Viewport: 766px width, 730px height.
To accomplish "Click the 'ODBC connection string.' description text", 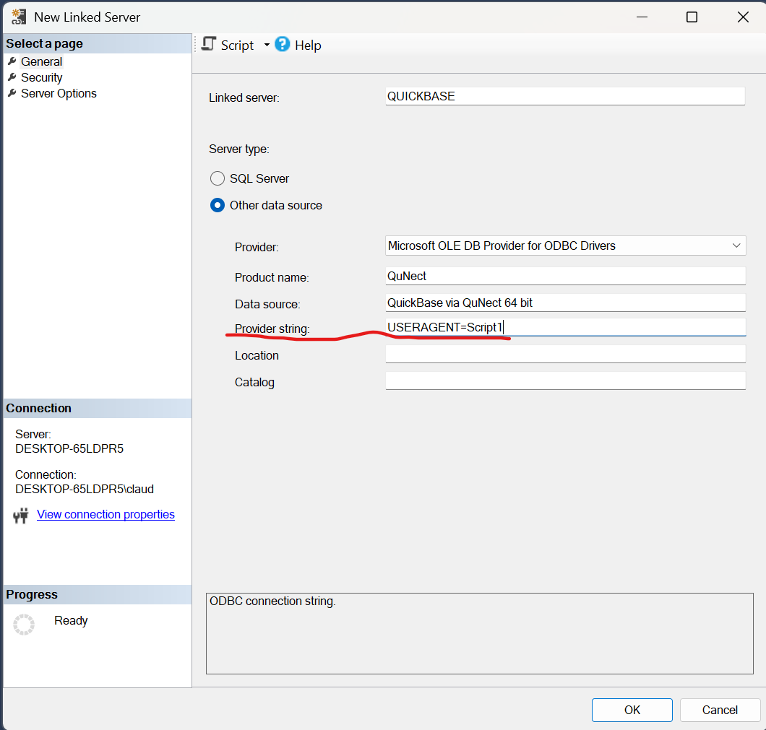I will click(272, 601).
